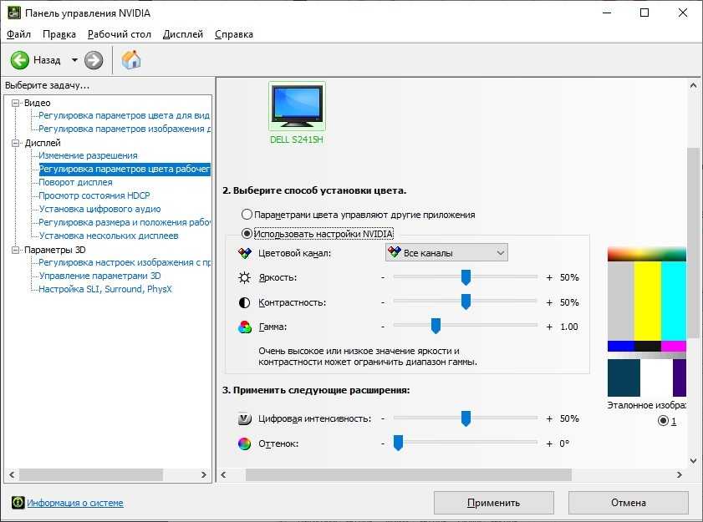Select 'Использовать настройки NVIDIA' radio button

pos(247,234)
